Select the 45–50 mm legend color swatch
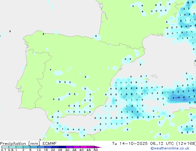This screenshot has height=151, width=196. pyautogui.click(x=91, y=147)
